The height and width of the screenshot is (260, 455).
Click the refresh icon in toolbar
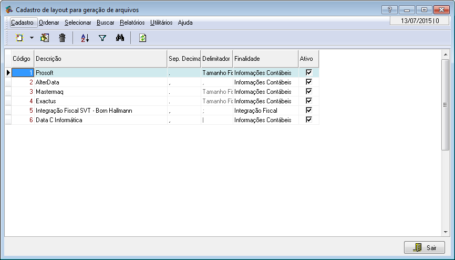[142, 38]
